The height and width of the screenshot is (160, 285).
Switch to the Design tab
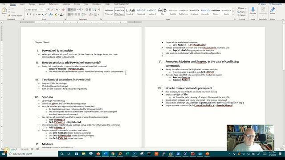point(32,4)
